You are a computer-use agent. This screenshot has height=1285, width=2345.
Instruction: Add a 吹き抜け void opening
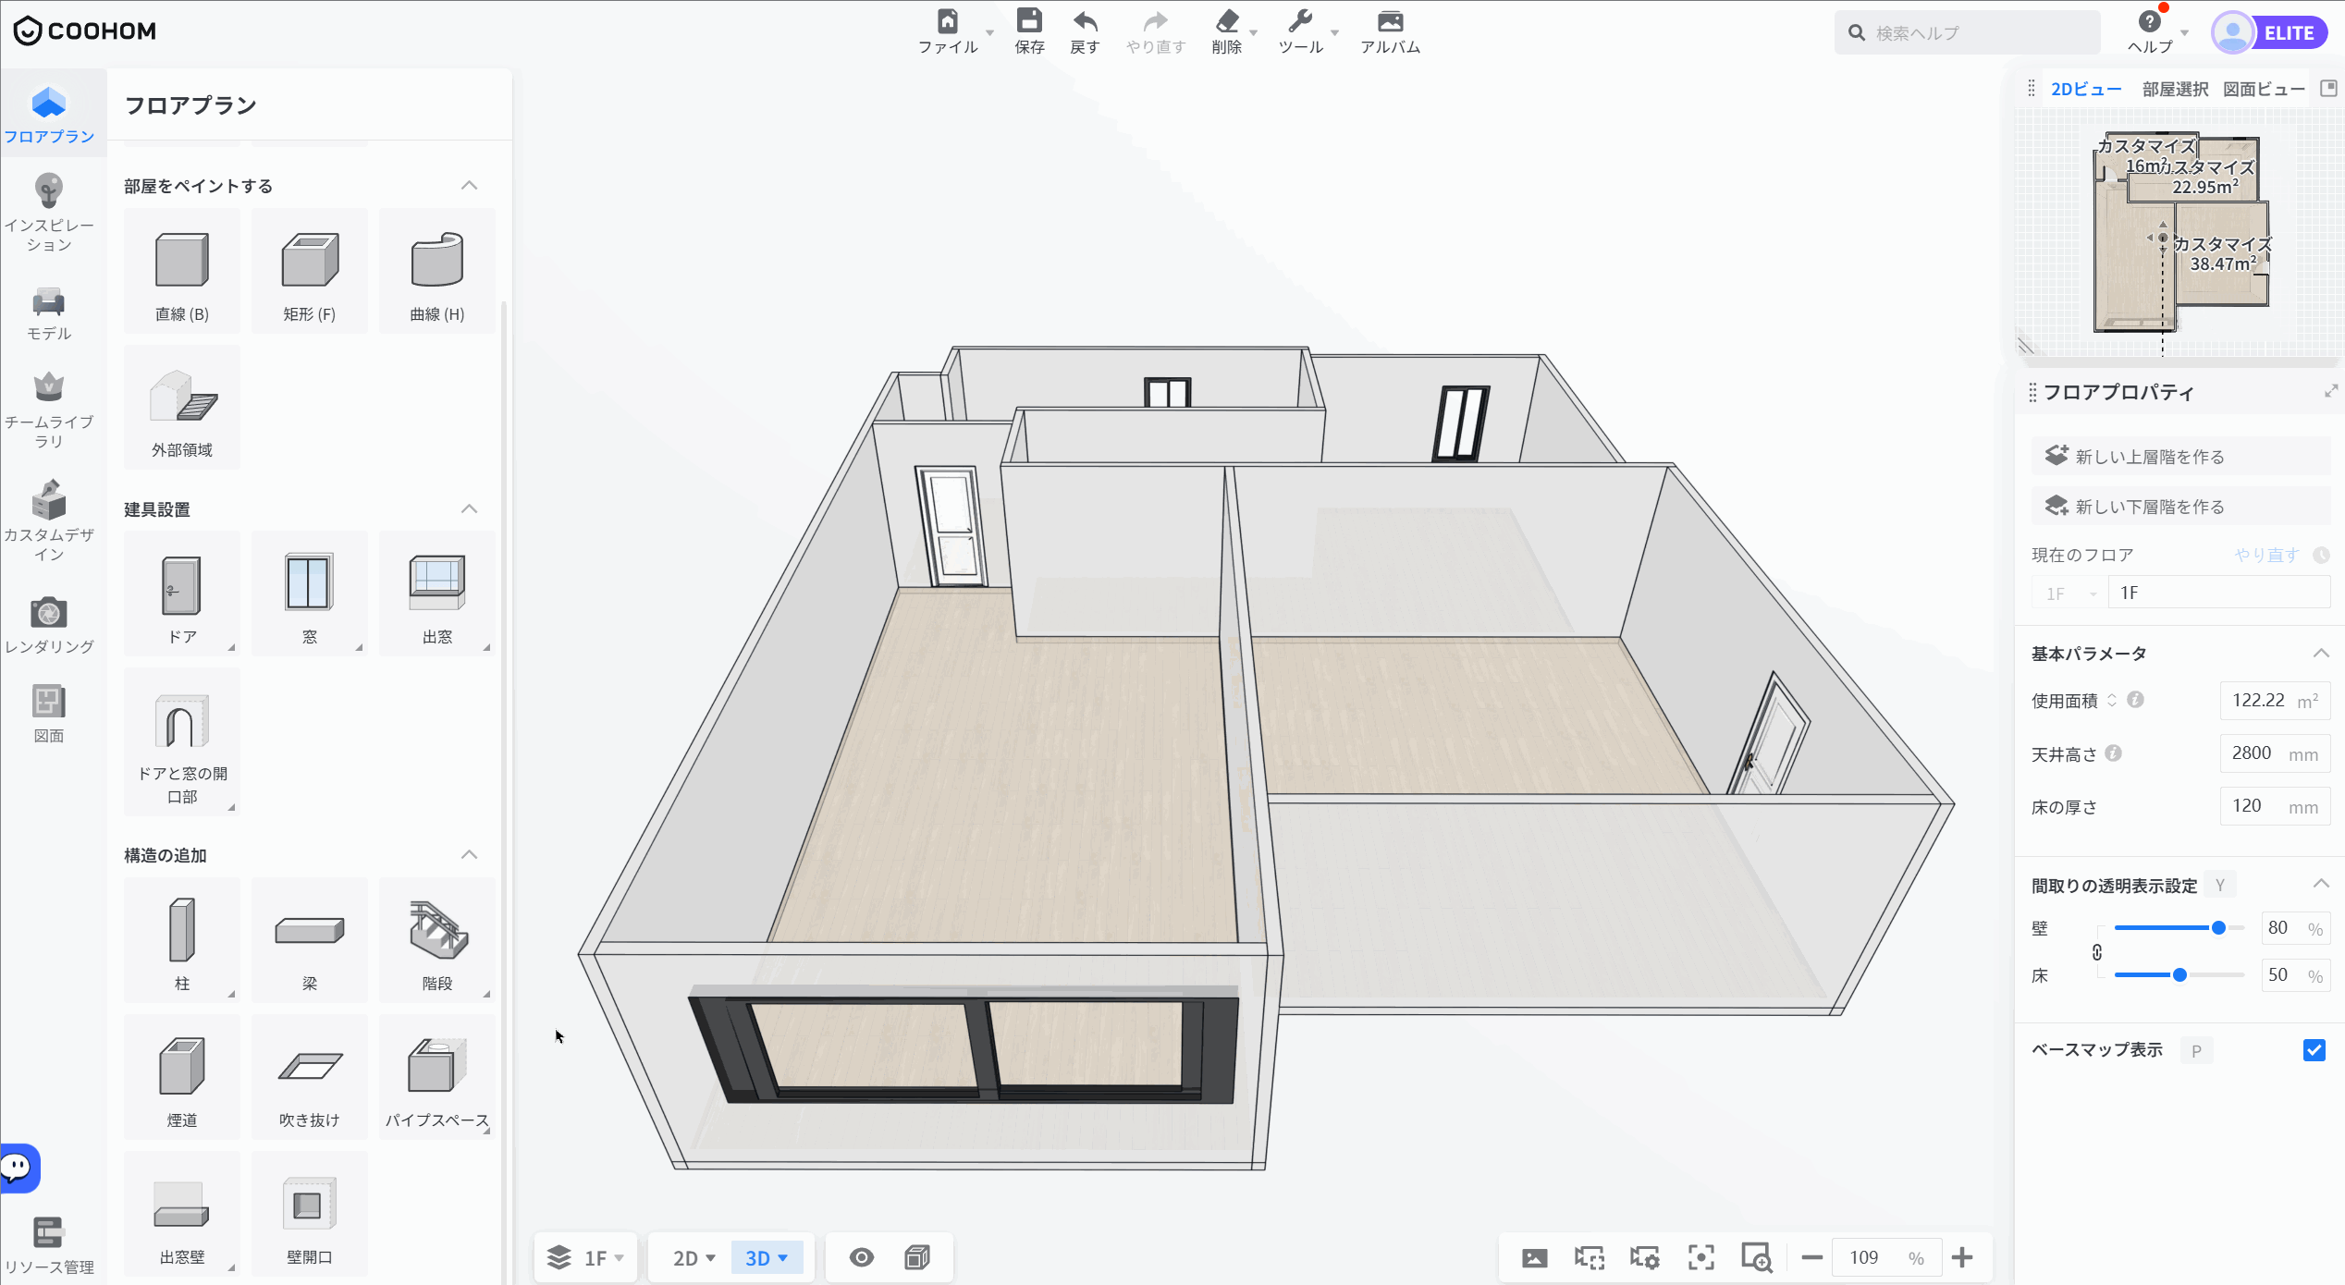pyautogui.click(x=310, y=1077)
